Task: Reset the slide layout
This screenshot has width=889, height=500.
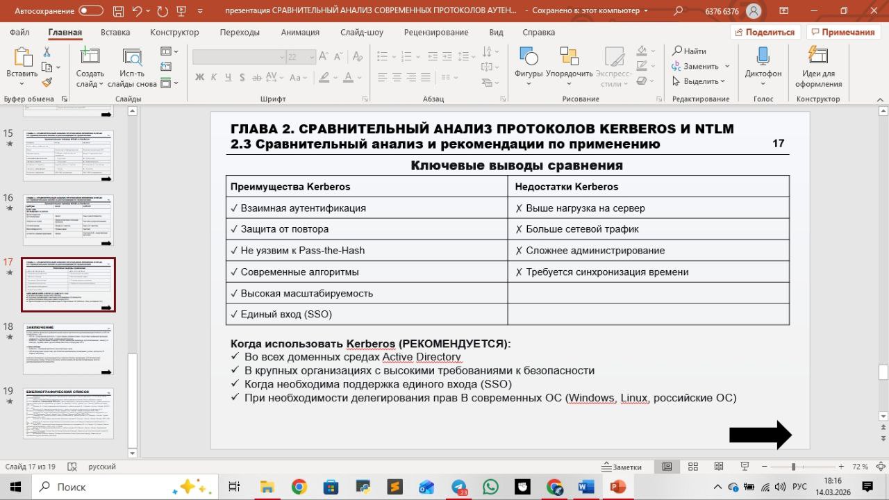Action: 166,67
